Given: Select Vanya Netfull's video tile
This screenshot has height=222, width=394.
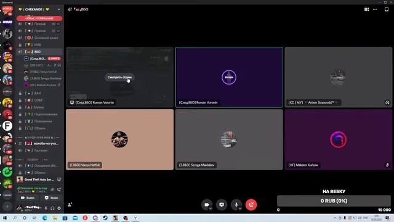Looking at the screenshot, I should pyautogui.click(x=119, y=139).
